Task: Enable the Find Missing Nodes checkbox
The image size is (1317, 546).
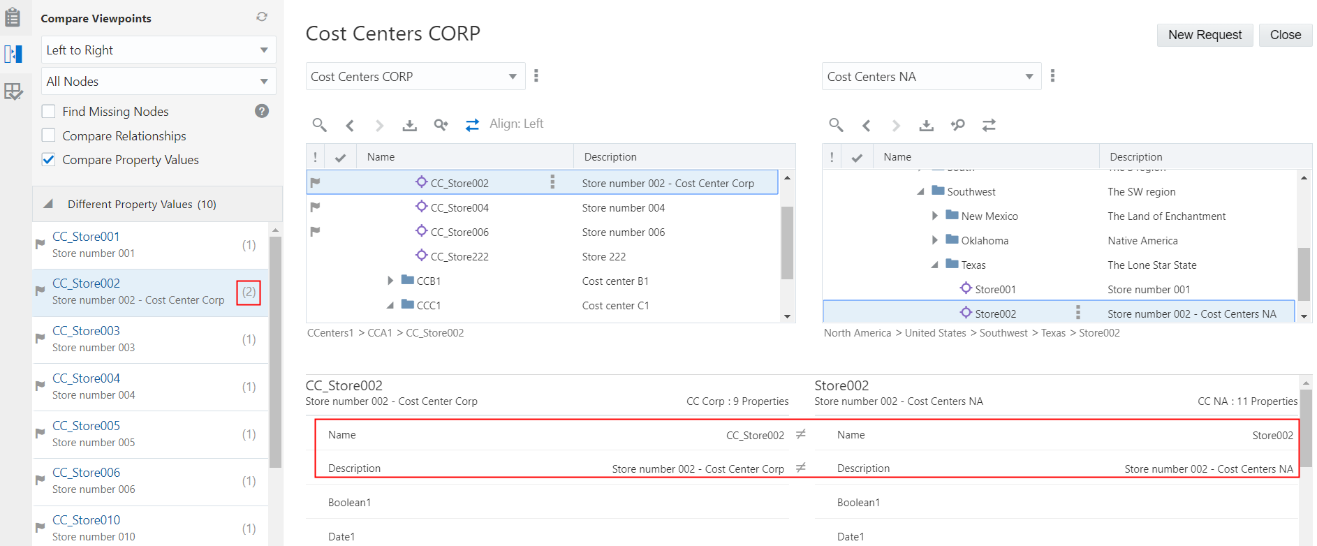Action: point(49,111)
